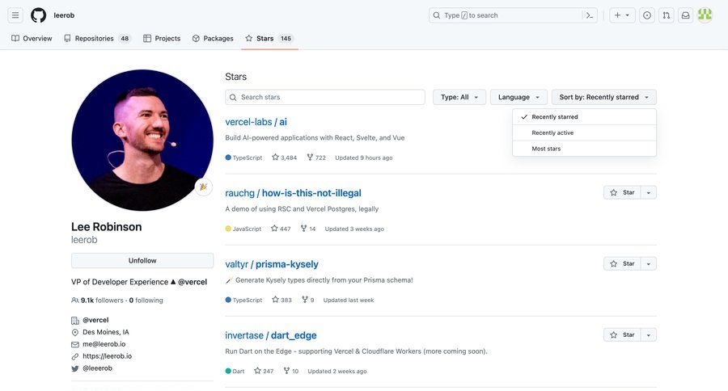Switch to the Packages tab
This screenshot has height=391, width=728.
point(213,38)
